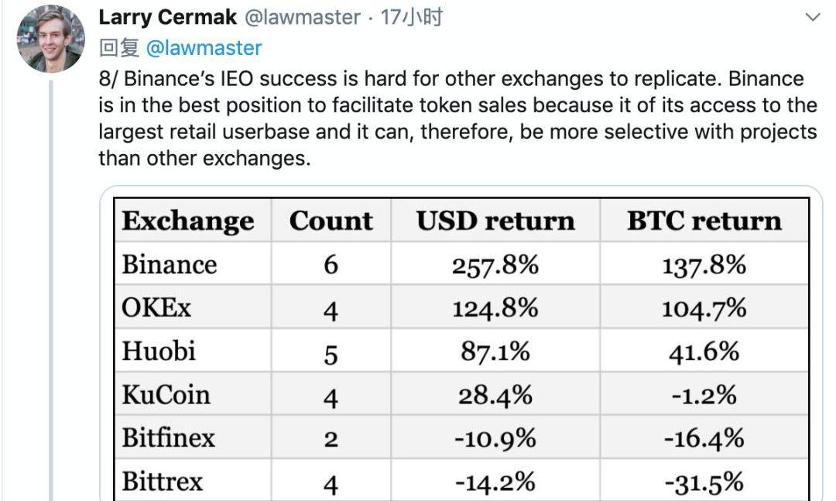Image resolution: width=836 pixels, height=501 pixels.
Task: Open Larry Cermak display name profile link
Action: coord(166,17)
